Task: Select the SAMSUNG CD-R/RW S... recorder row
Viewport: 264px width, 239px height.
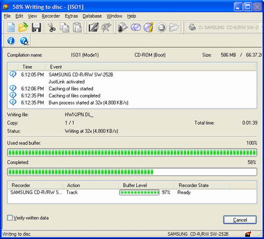Action: click(132, 192)
